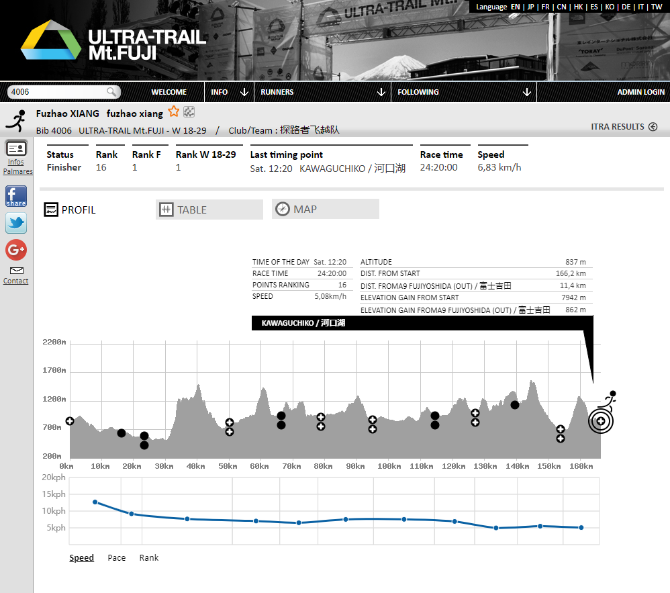Click the finish target marker on profile

pos(601,421)
